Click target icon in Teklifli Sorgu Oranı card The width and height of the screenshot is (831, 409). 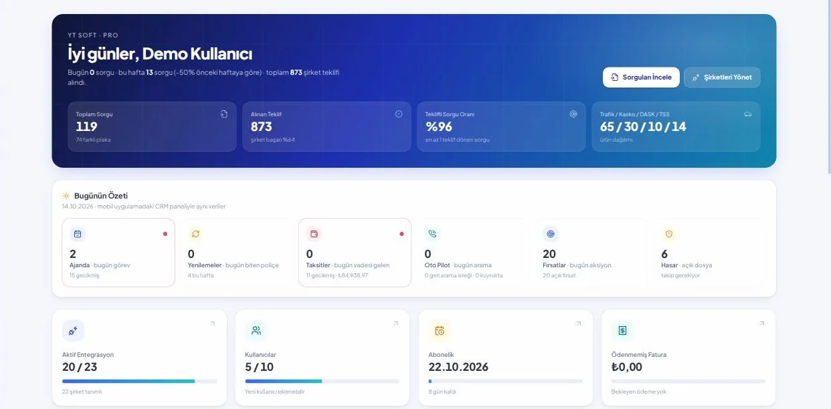click(x=573, y=114)
